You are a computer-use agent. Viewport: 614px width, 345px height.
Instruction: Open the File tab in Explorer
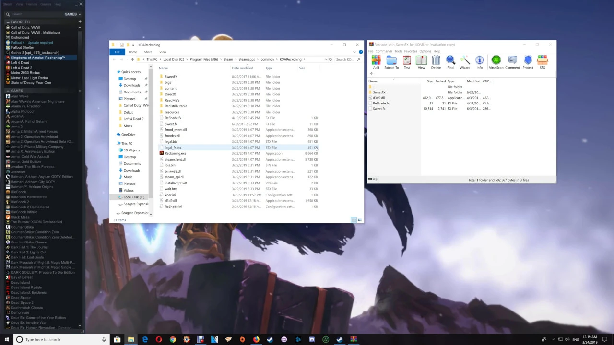[118, 52]
